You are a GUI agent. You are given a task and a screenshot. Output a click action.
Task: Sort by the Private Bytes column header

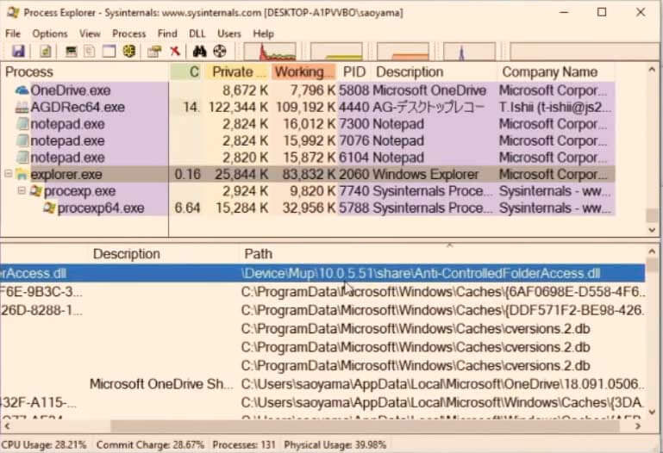pos(238,71)
